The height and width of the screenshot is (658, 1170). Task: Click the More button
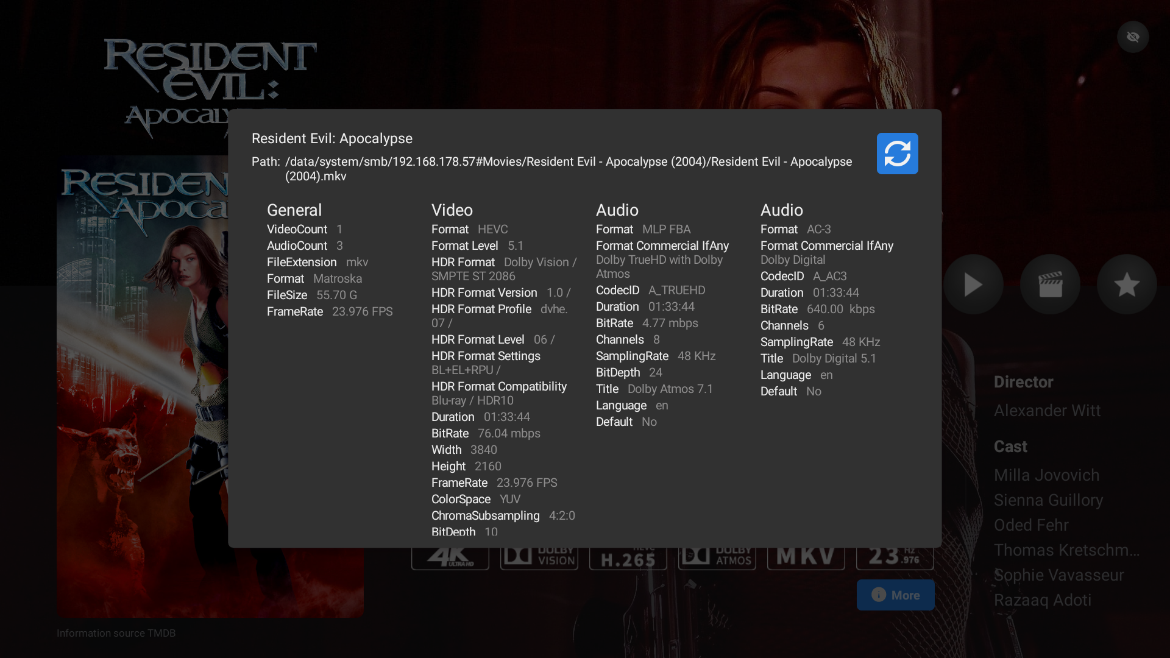tap(895, 595)
